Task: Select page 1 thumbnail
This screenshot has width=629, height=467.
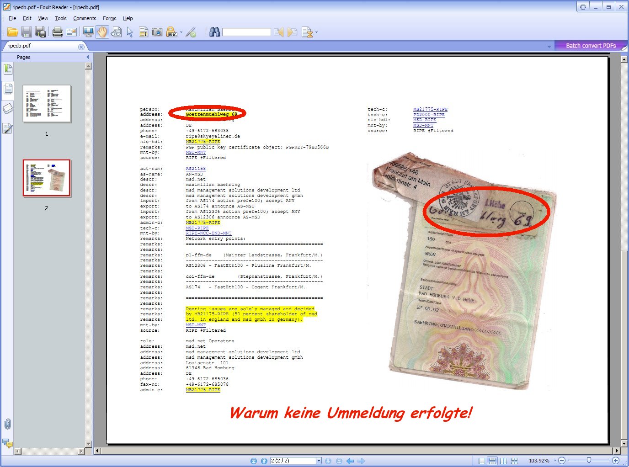Action: [x=47, y=104]
